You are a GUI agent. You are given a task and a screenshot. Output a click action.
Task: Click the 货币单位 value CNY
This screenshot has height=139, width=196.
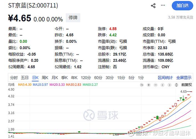[165, 67]
